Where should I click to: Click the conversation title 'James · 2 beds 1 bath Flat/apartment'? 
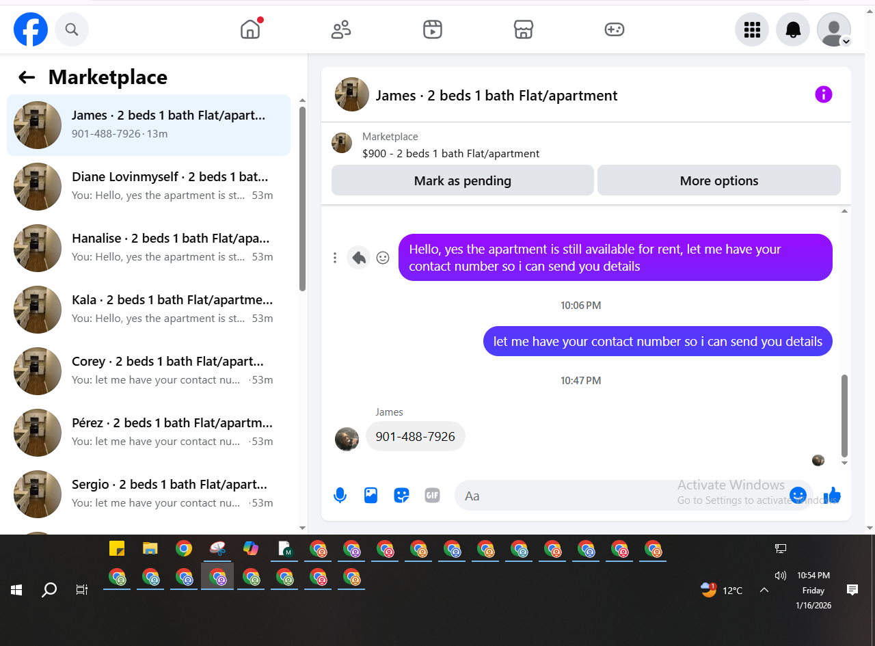pyautogui.click(x=496, y=95)
